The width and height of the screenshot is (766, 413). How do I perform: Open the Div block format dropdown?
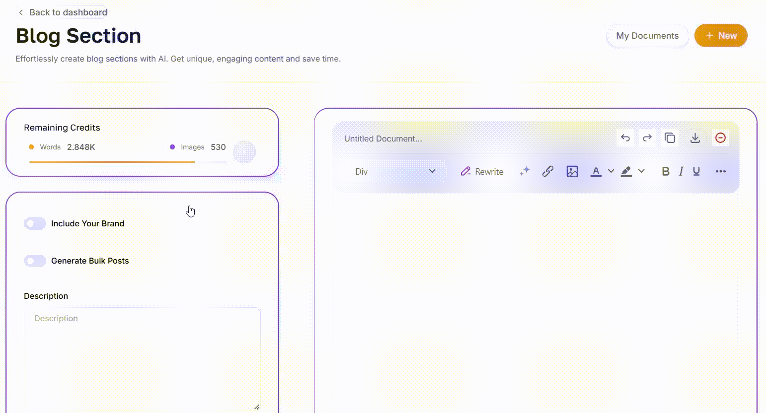pyautogui.click(x=395, y=171)
